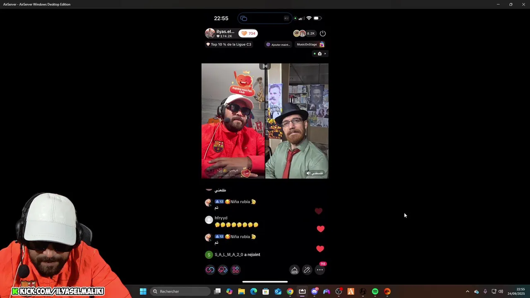Open the volume speaker icon in tray
Image resolution: width=530 pixels, height=298 pixels.
coord(501,291)
